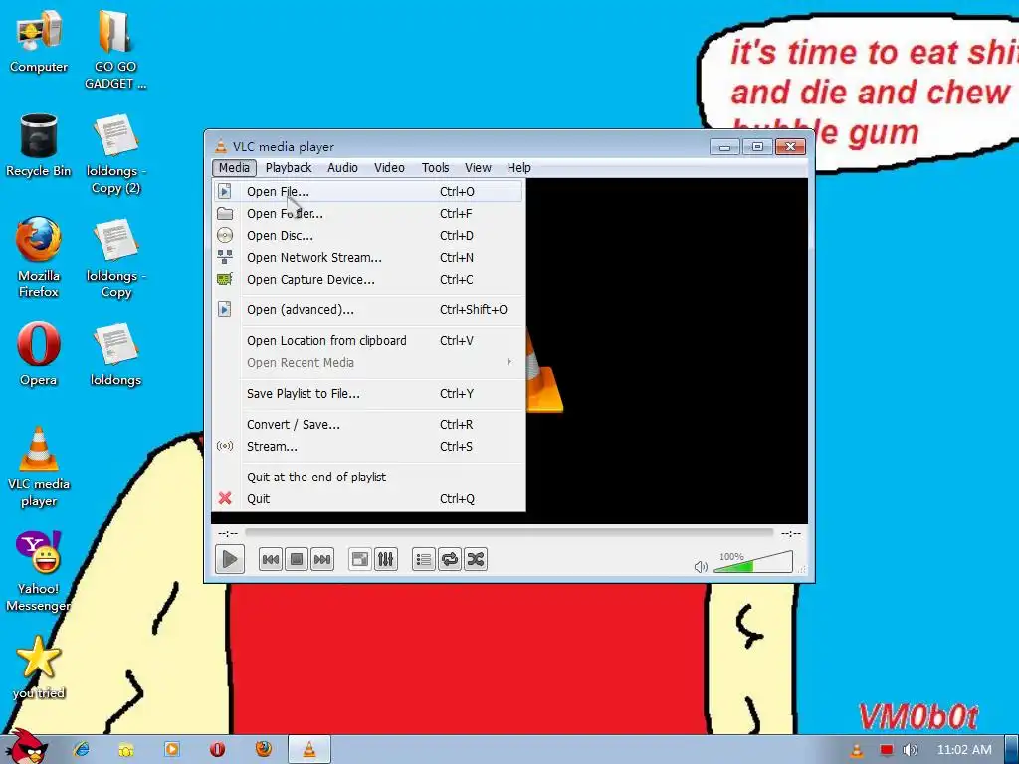Adjust the VLC volume slider

click(753, 563)
